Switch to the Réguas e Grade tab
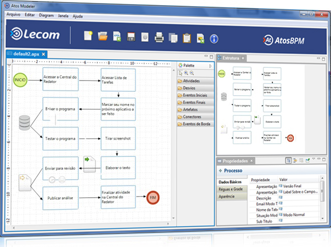 [x=232, y=189]
